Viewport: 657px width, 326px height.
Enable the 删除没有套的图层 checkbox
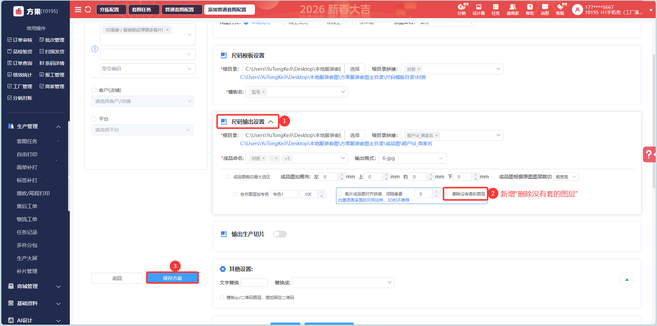[x=448, y=194]
